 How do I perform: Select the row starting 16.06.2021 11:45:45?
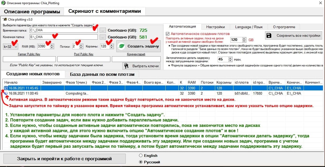coord(163,88)
